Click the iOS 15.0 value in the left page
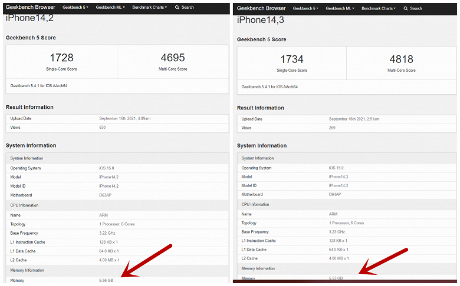Screen dimensions: 460x286 point(106,168)
